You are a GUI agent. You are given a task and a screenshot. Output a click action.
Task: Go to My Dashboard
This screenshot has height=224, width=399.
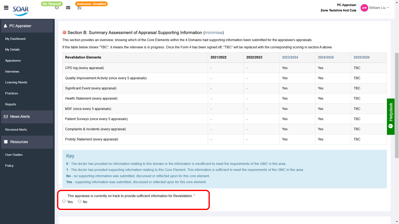tap(15, 39)
